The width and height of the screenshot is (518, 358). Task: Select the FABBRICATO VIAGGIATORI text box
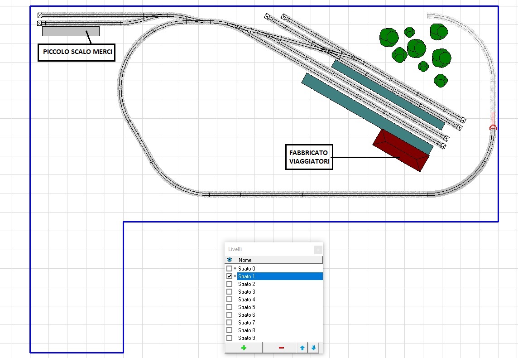tap(309, 157)
